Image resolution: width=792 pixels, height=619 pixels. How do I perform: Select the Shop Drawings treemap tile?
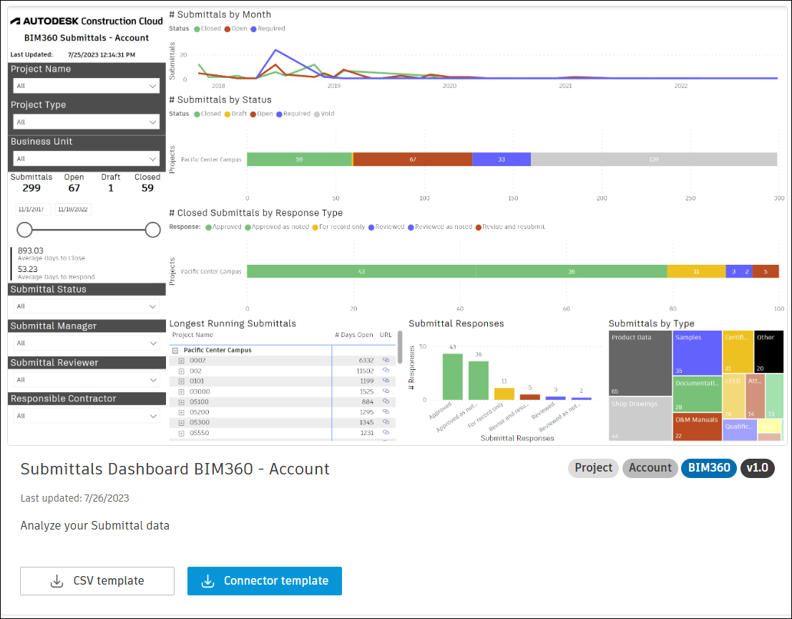click(x=640, y=419)
